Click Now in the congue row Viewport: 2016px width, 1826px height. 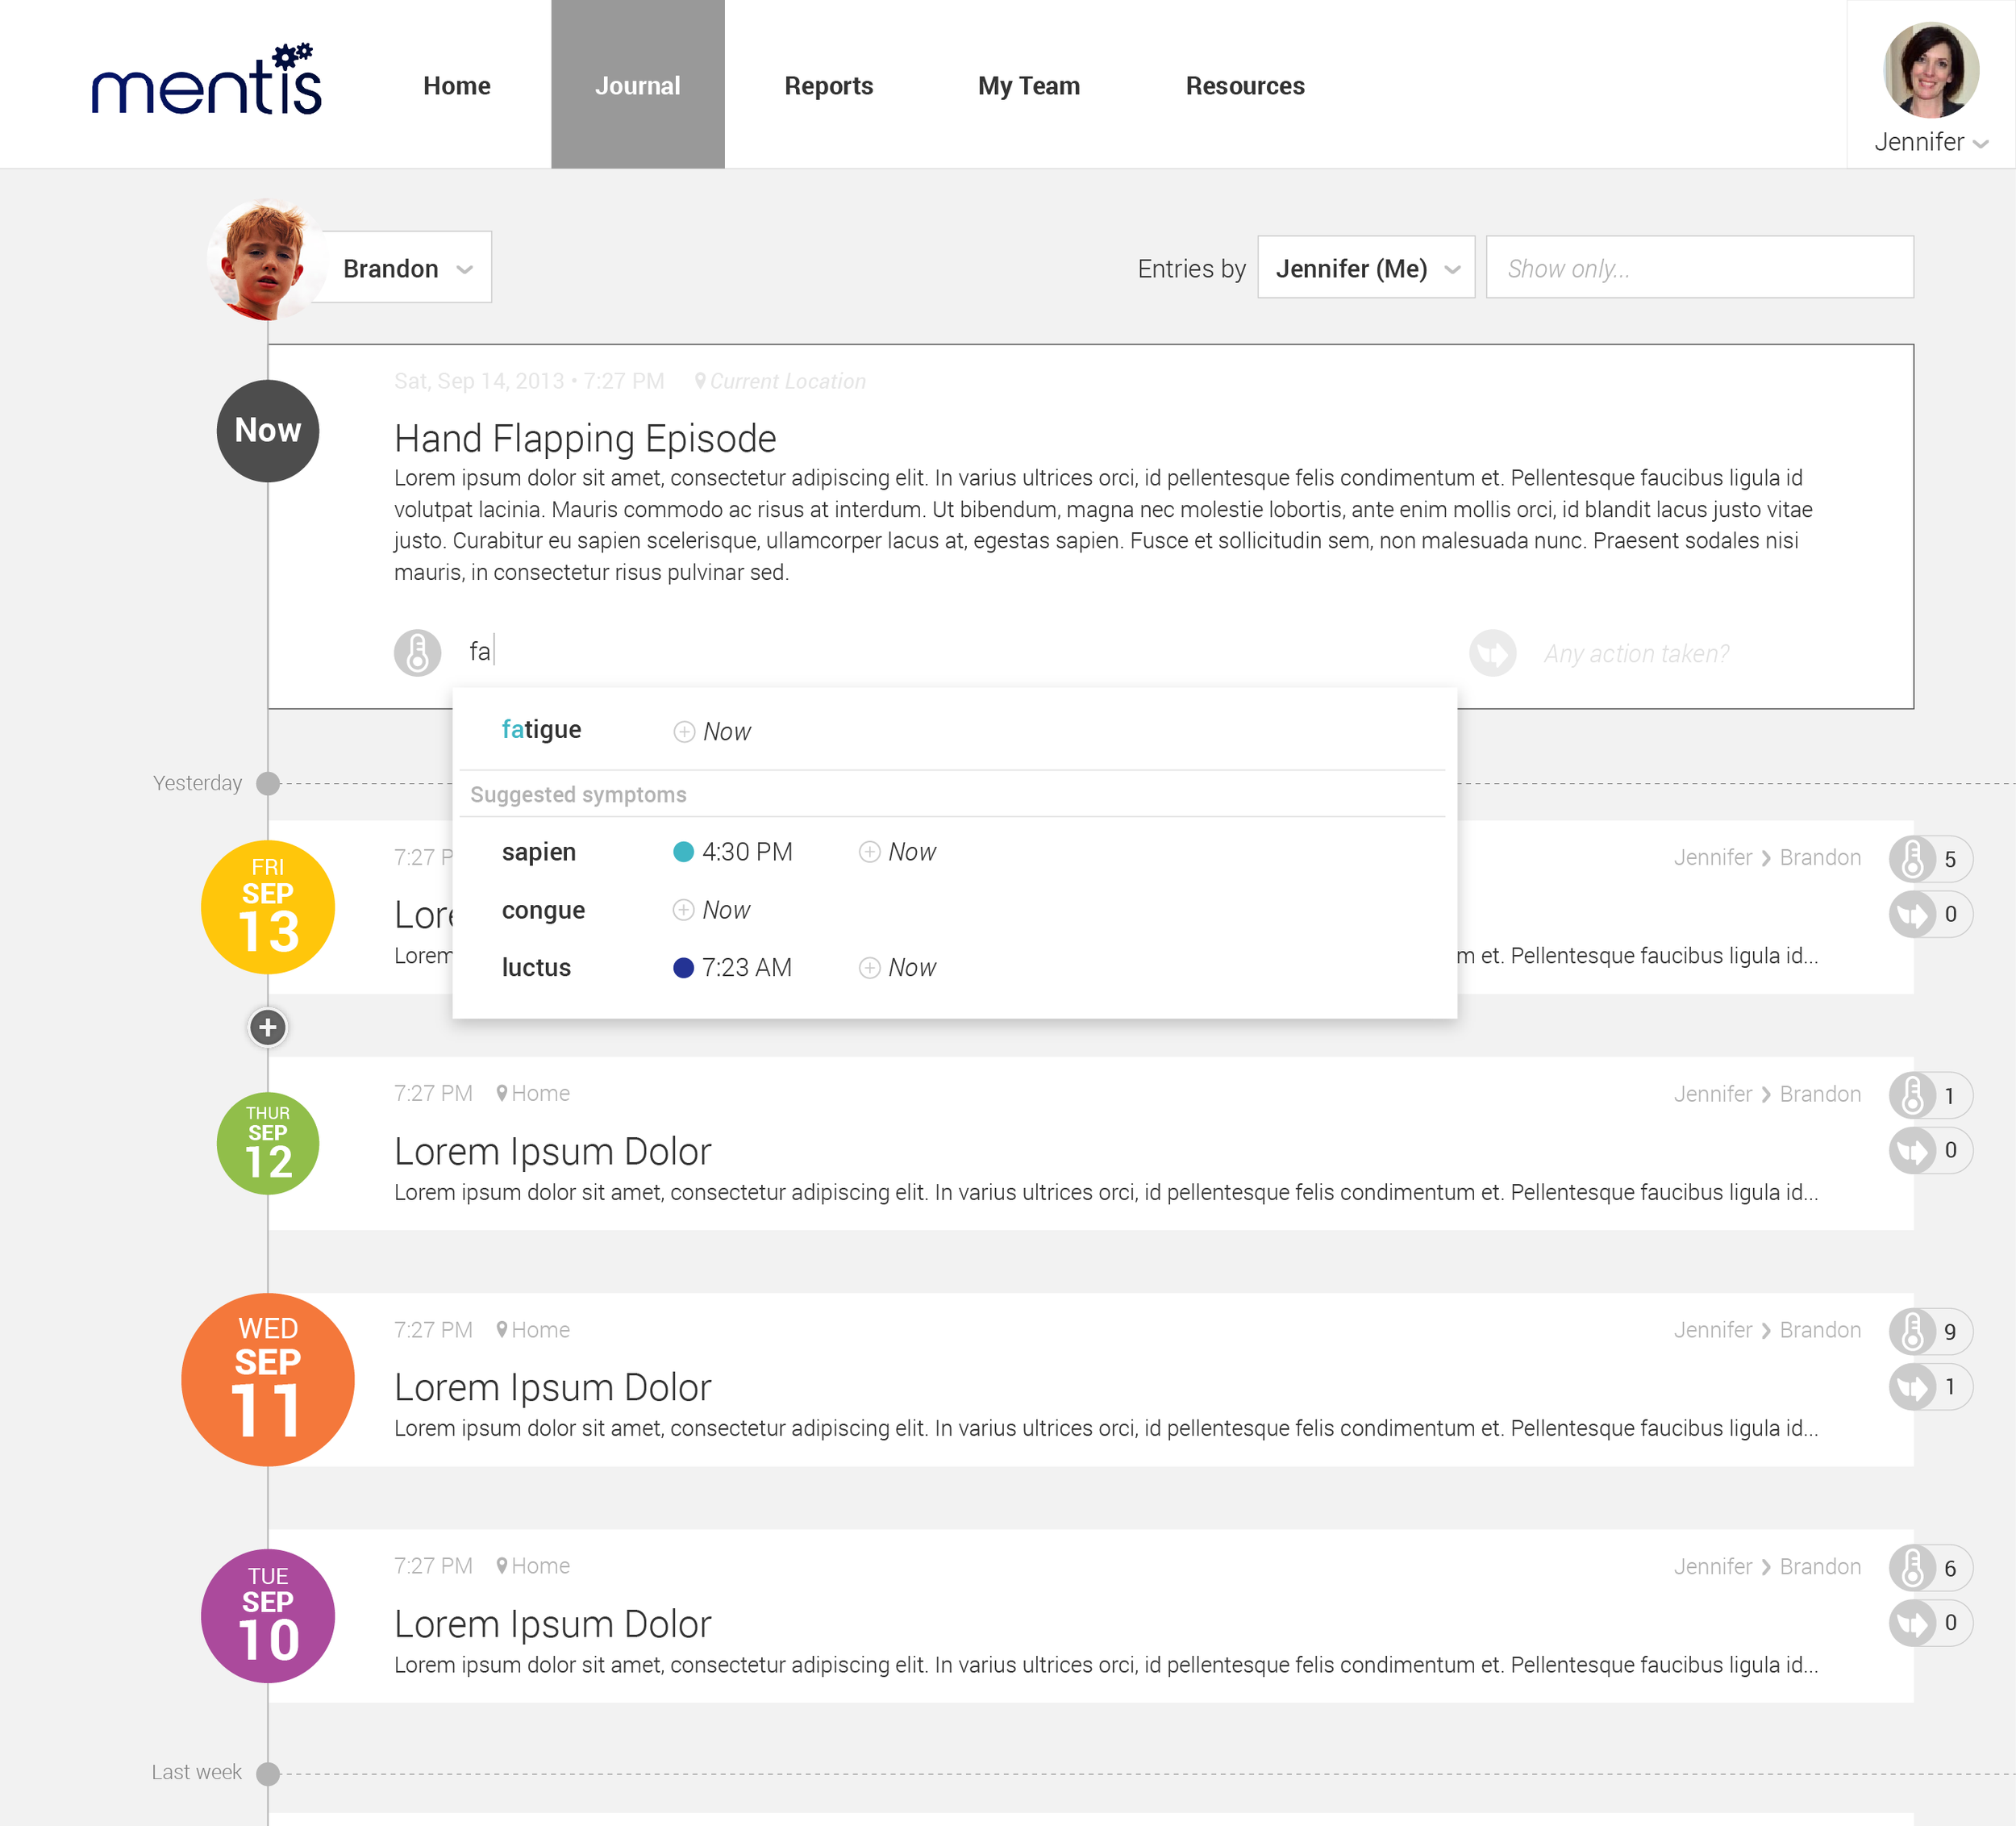pyautogui.click(x=726, y=910)
